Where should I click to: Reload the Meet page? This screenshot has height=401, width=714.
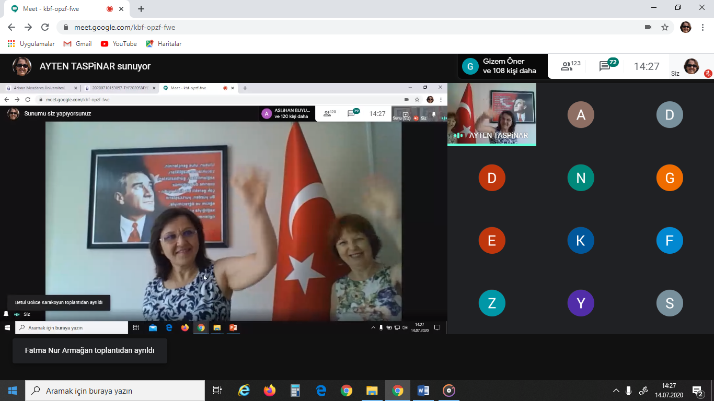45,27
